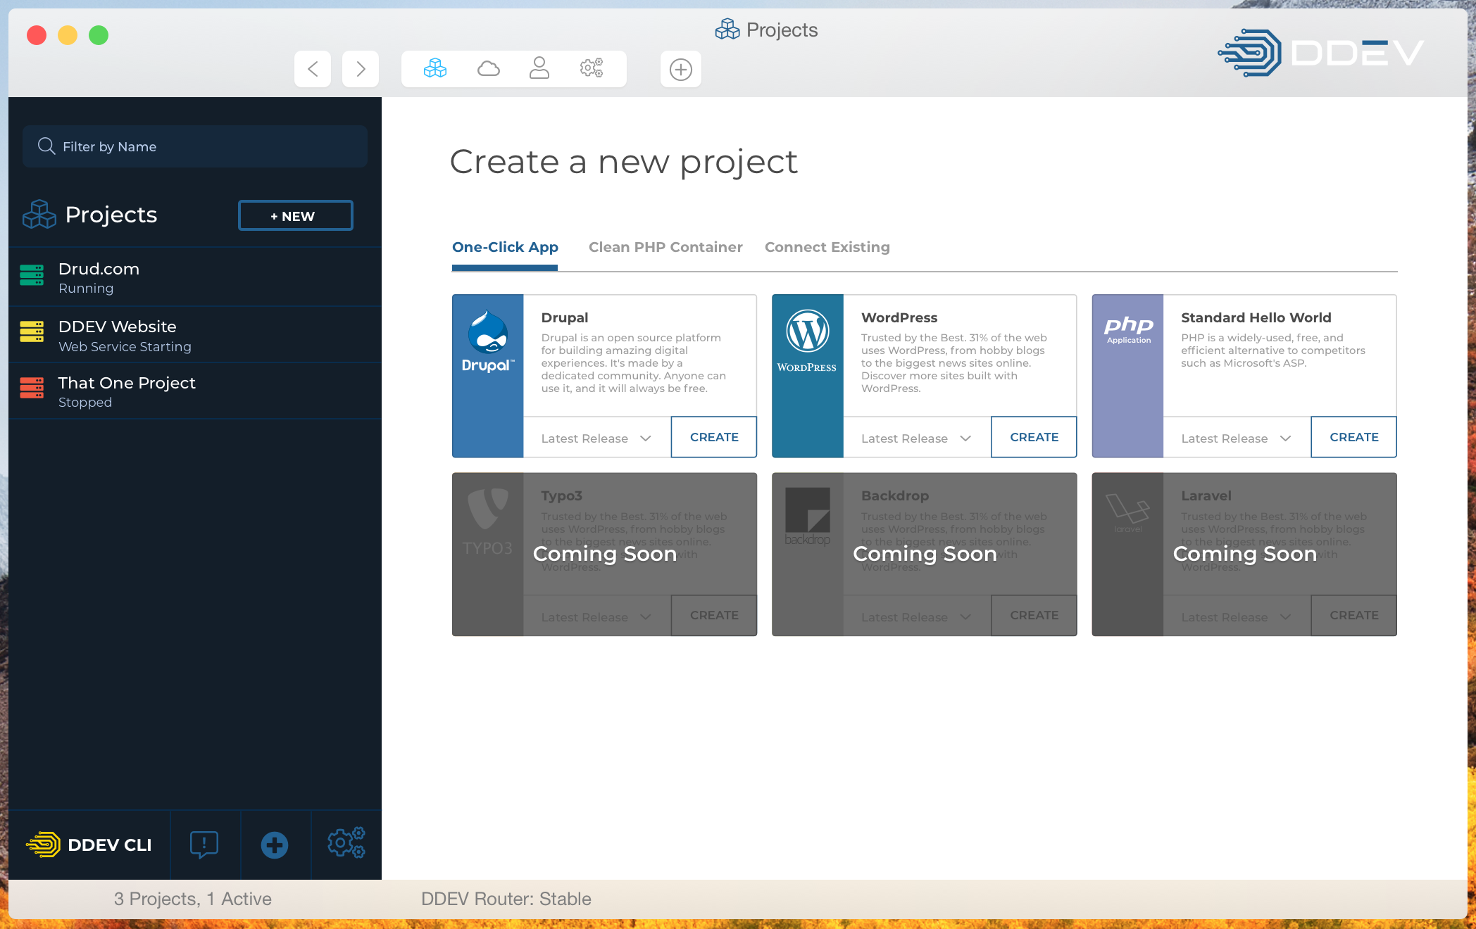Open the Cloud section from the top toolbar
Screen dimensions: 1476x929
[x=488, y=68]
